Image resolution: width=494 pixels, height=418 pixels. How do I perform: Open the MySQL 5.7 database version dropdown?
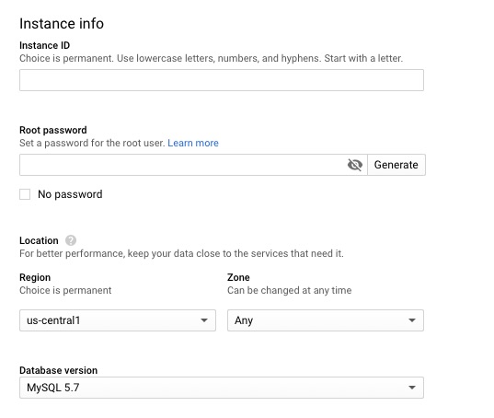coord(222,388)
